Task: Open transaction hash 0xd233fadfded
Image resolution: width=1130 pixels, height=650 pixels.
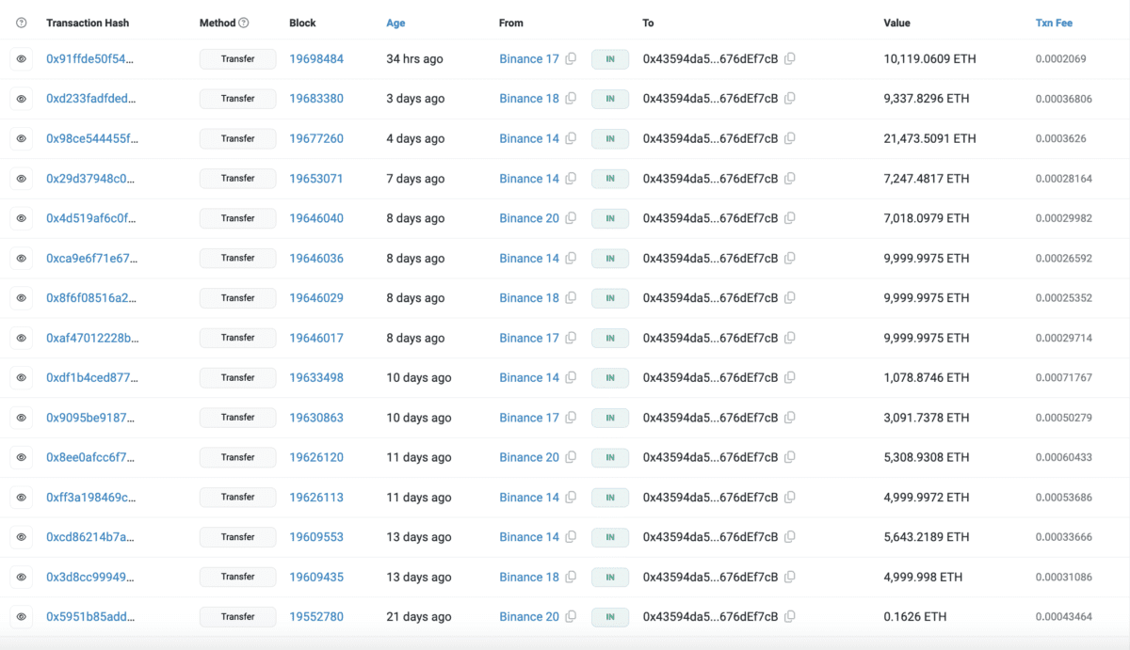Action: [x=91, y=99]
